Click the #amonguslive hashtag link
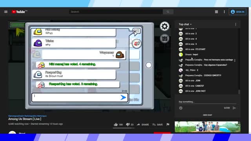The height and width of the screenshot is (141, 251). (x=31, y=116)
